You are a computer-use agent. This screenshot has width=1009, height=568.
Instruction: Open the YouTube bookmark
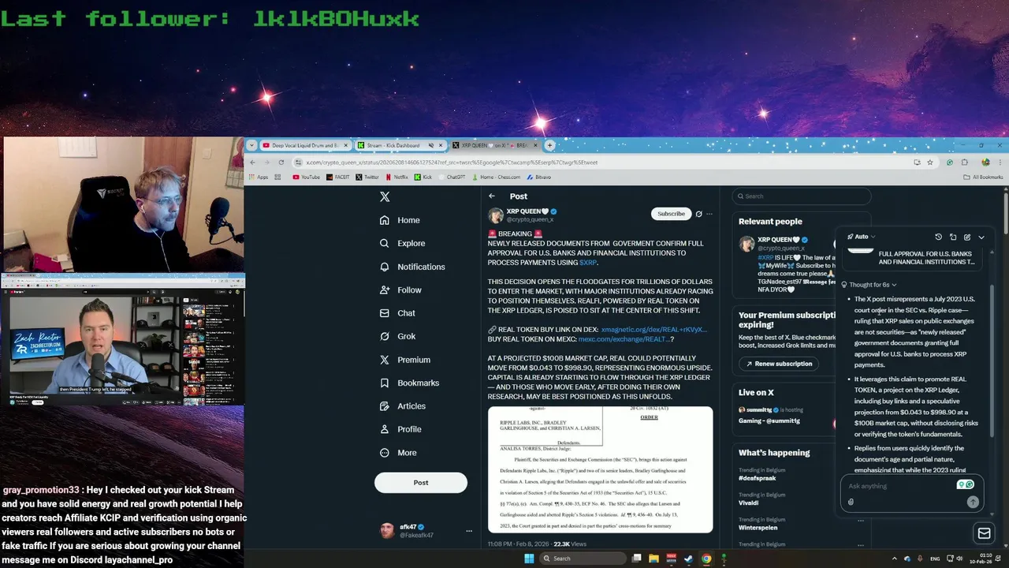tap(306, 177)
